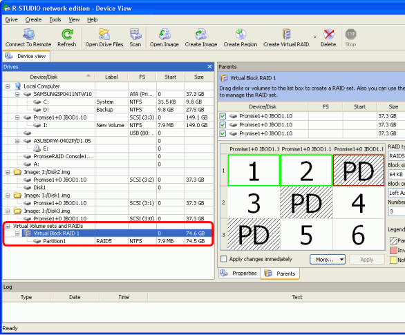The height and width of the screenshot is (335, 405).
Task: Select the I: New Volume row
Action: [x=109, y=125]
